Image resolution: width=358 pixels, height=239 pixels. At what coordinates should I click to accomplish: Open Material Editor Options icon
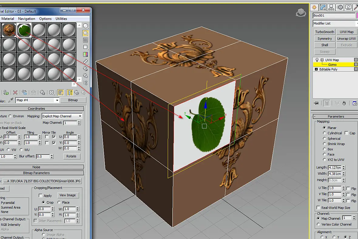[85, 69]
